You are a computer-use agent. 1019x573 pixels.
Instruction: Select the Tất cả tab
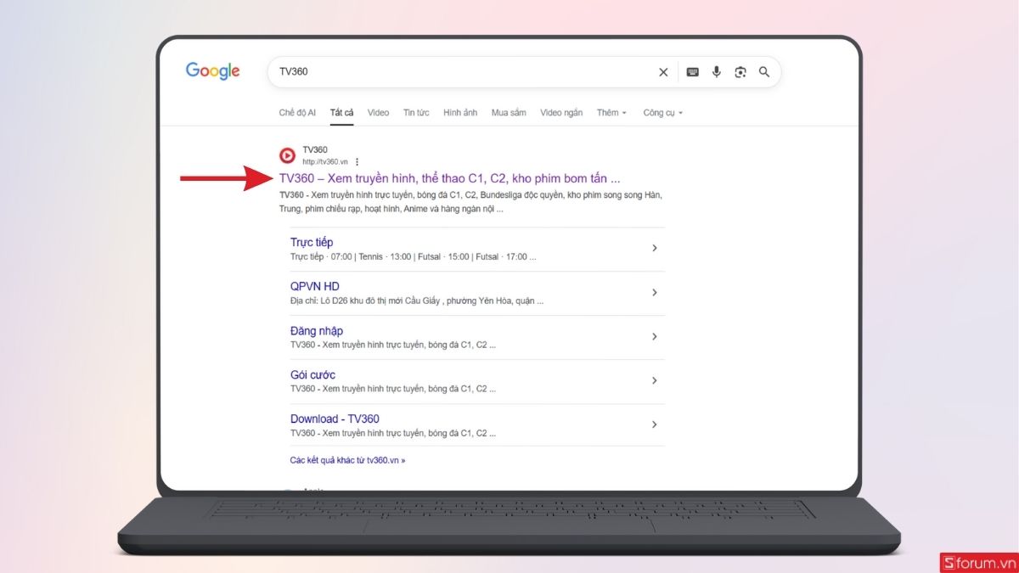pos(342,113)
